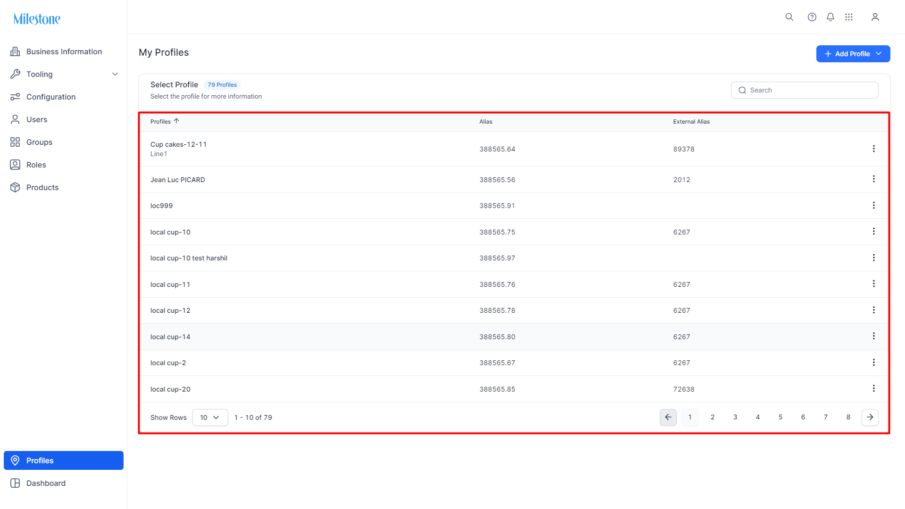Select the loc999 profile
This screenshot has height=509, width=905.
161,206
